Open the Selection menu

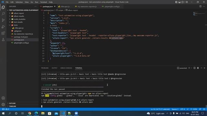pos(19,2)
